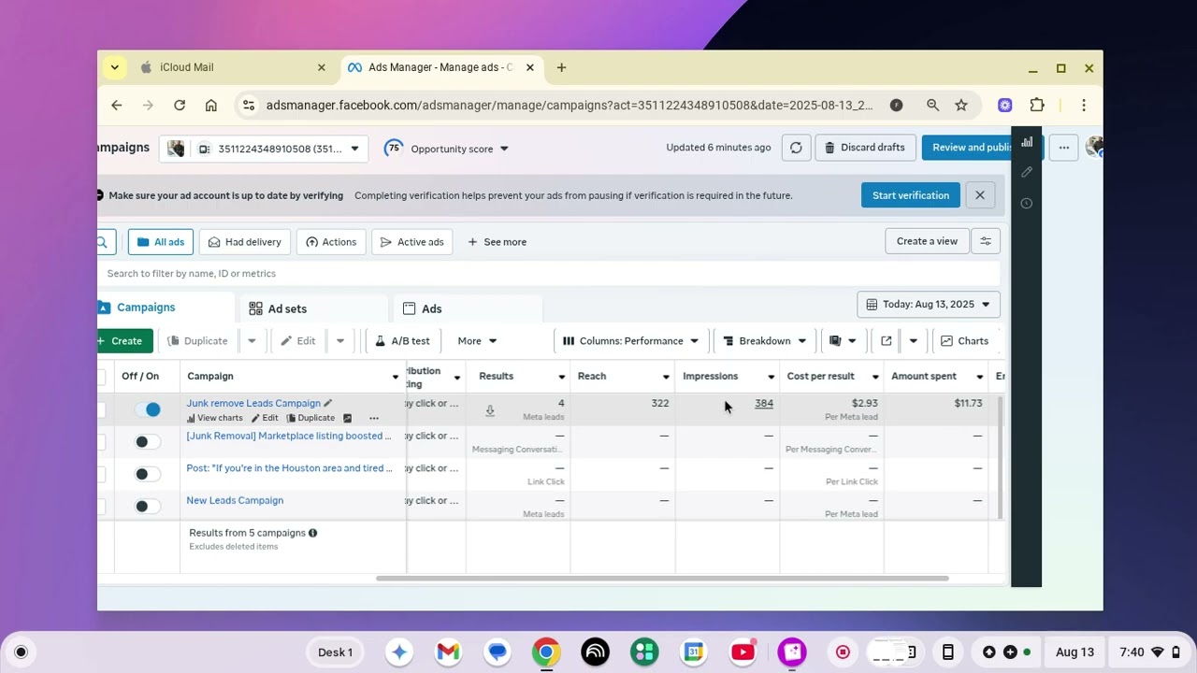Refresh Ads Manager data with the circular arrows button
The height and width of the screenshot is (673, 1197).
click(x=796, y=148)
